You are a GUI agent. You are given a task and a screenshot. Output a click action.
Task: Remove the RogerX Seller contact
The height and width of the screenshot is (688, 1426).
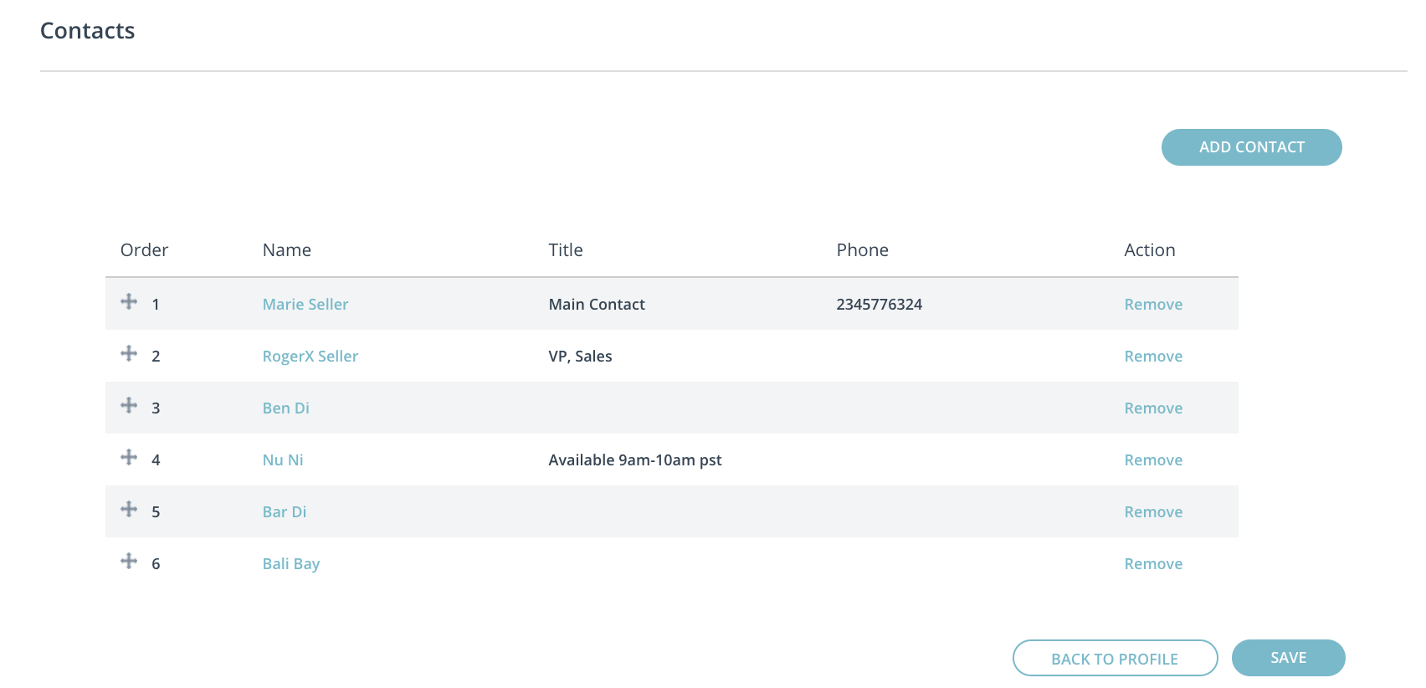[1153, 357]
